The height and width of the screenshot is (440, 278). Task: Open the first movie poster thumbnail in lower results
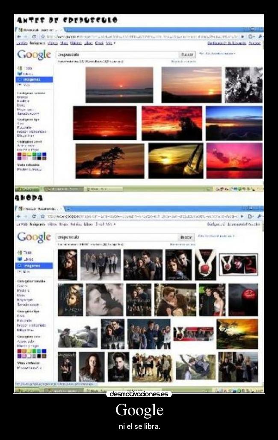68,265
